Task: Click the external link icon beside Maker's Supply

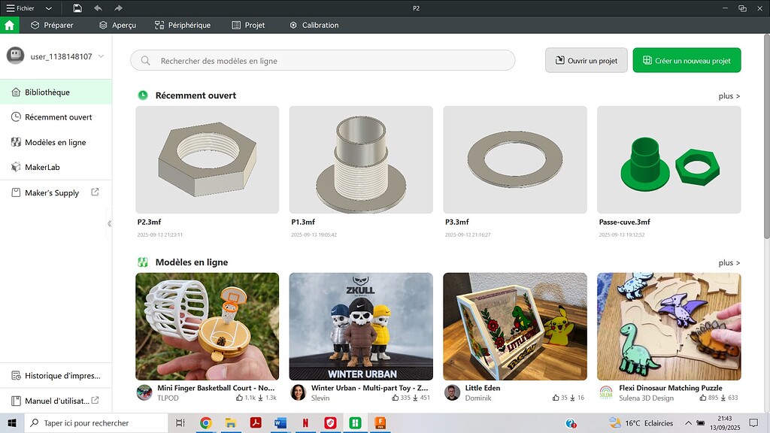Action: [95, 192]
